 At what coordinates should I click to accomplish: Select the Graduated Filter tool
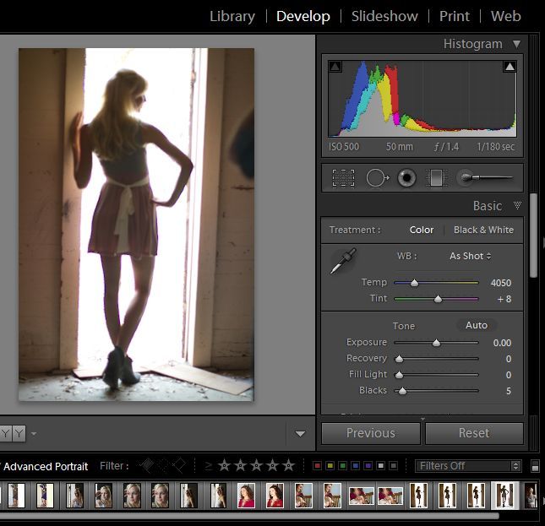(x=436, y=178)
